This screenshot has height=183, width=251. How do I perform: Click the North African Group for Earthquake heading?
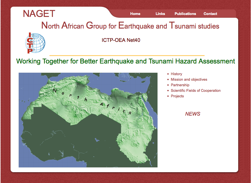(130, 26)
